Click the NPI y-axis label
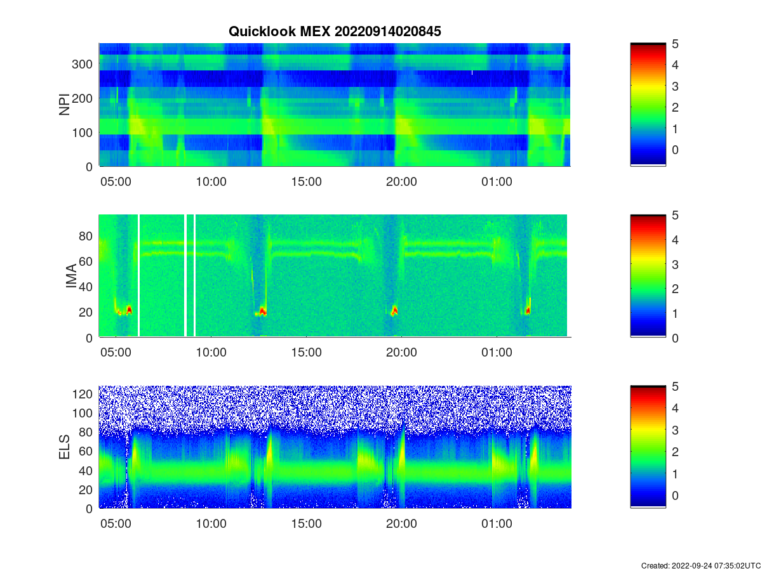This screenshot has width=762, height=571. click(65, 105)
